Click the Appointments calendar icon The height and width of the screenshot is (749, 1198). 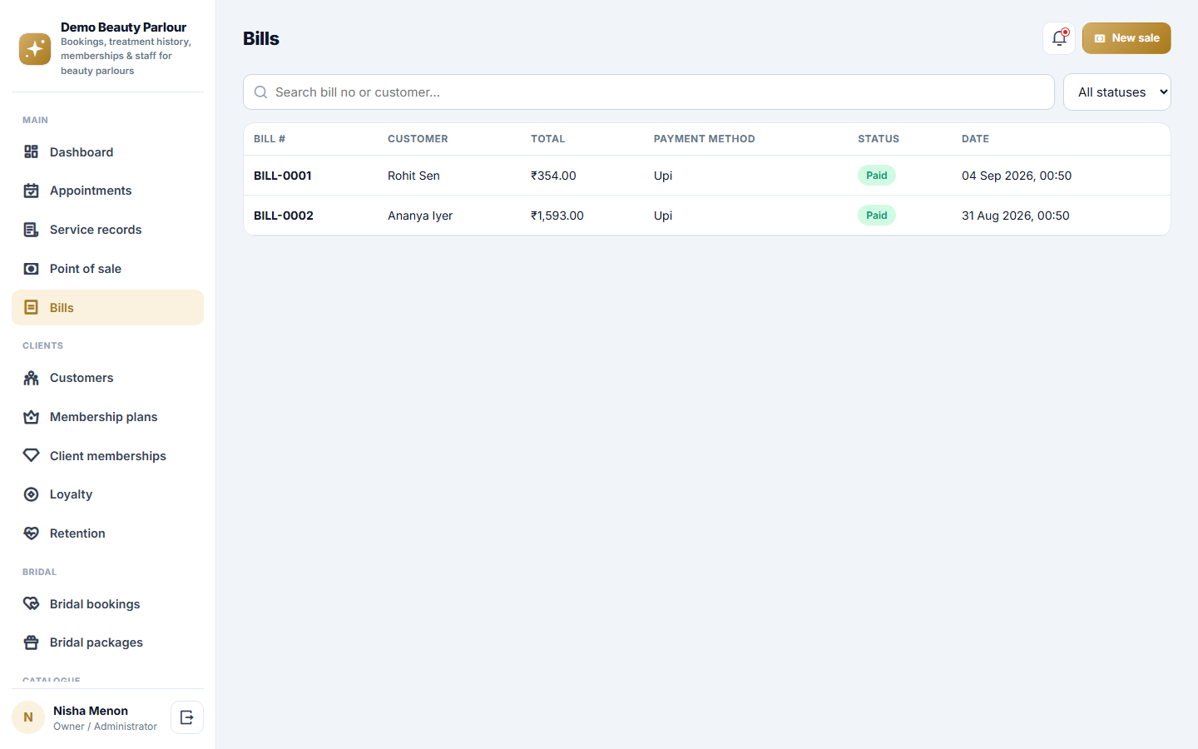point(31,191)
